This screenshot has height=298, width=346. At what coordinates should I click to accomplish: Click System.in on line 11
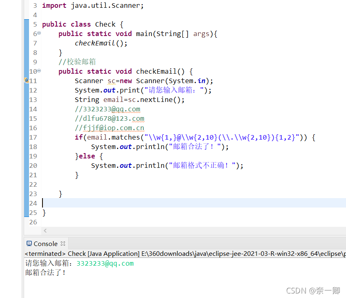[x=187, y=81]
